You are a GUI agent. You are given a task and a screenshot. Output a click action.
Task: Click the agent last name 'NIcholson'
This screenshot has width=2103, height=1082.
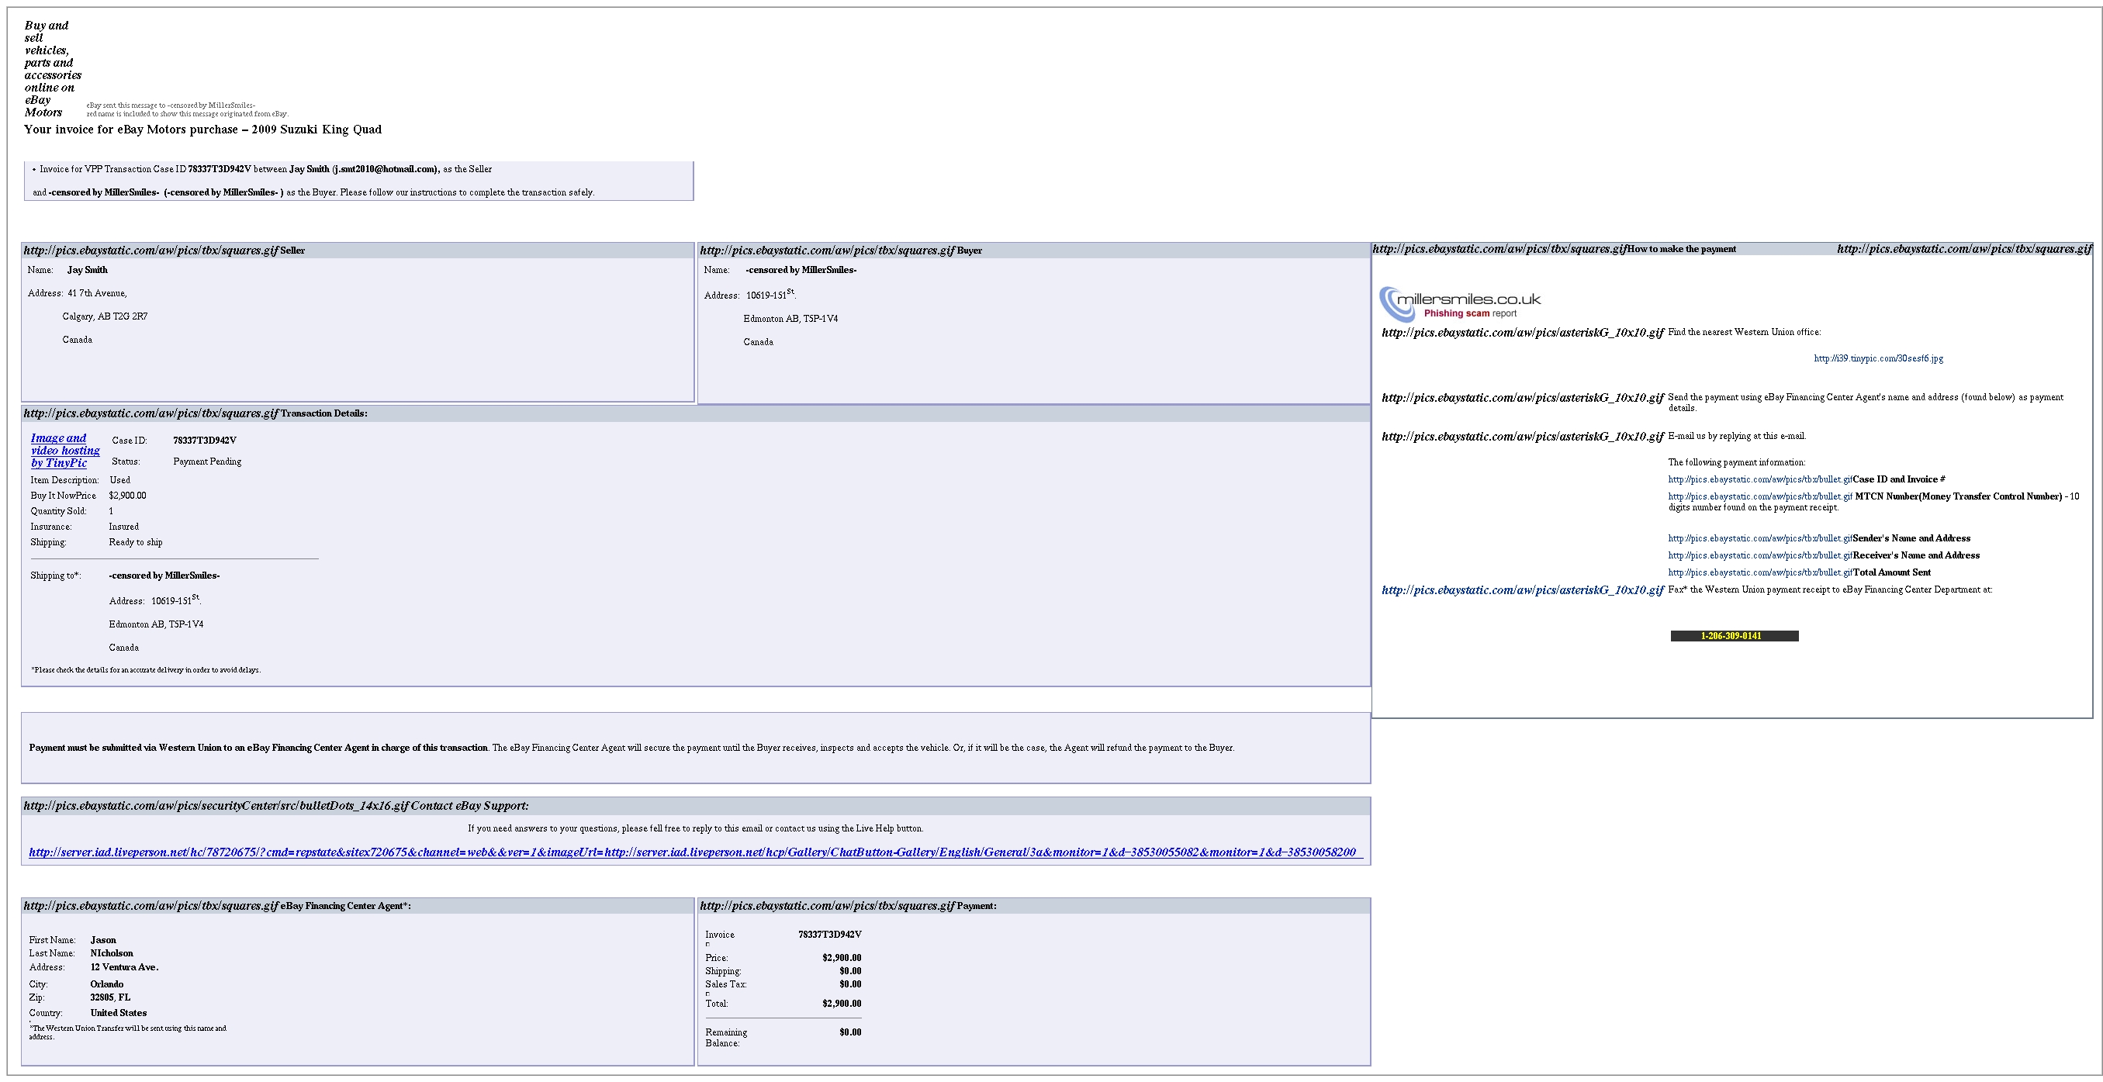click(112, 954)
